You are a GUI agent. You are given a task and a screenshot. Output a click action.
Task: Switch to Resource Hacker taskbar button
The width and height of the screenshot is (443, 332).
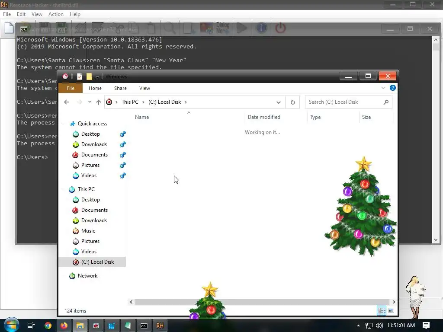pos(160,326)
